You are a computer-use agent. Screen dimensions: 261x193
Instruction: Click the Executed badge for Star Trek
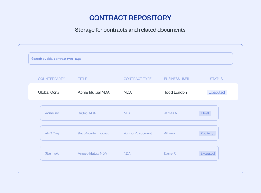pyautogui.click(x=207, y=153)
